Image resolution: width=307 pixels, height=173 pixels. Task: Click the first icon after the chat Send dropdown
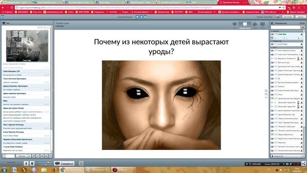(x=34, y=156)
